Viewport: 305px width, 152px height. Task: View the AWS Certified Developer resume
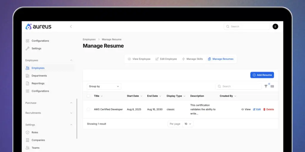[246, 109]
